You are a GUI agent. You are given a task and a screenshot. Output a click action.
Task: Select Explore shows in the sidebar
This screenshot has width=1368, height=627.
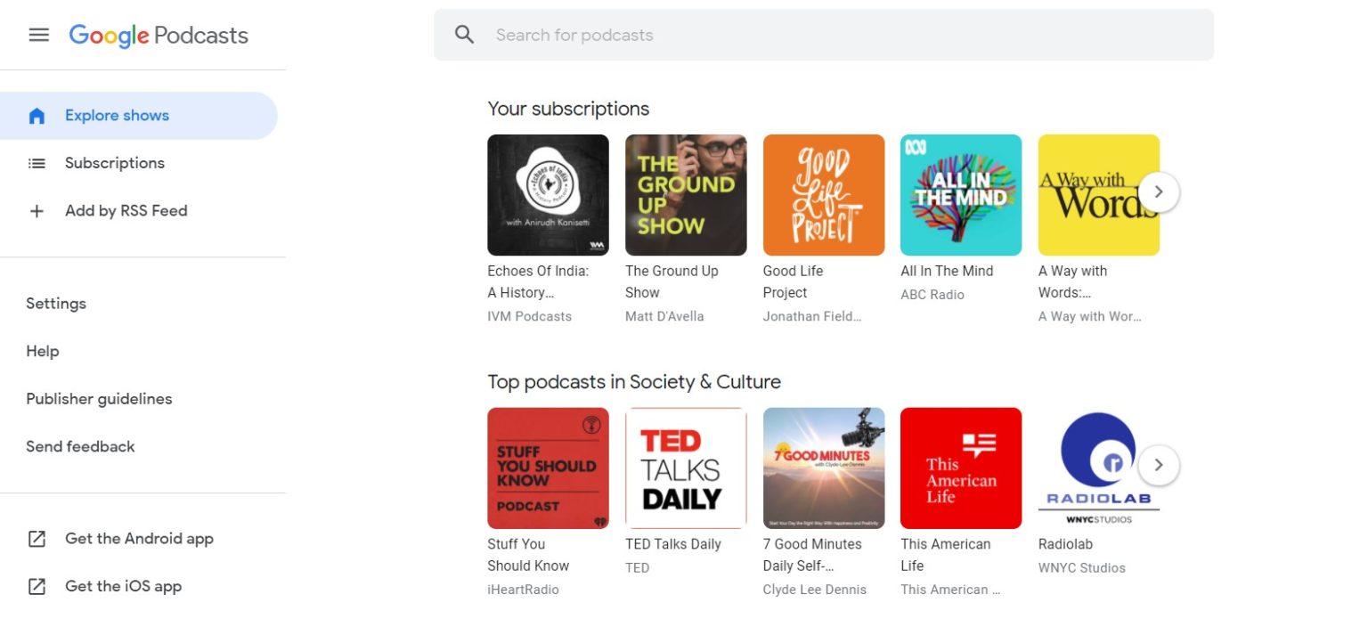(117, 115)
